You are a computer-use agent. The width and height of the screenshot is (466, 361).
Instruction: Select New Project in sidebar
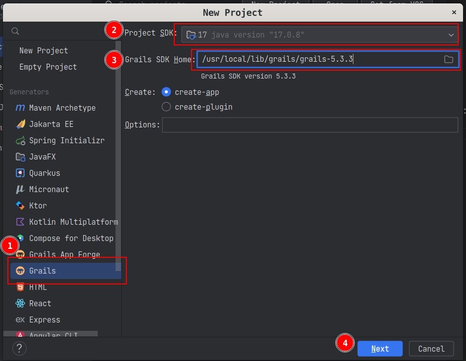click(43, 50)
